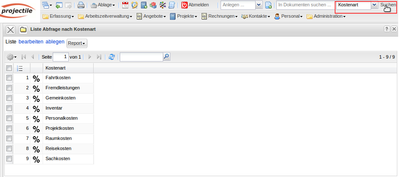This screenshot has height=177, width=399.
Task: Check the Sachkosten row checkbox
Action: pyautogui.click(x=9, y=158)
